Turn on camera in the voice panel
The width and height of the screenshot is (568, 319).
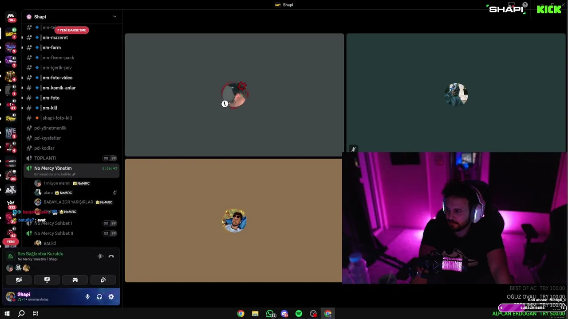[19, 280]
